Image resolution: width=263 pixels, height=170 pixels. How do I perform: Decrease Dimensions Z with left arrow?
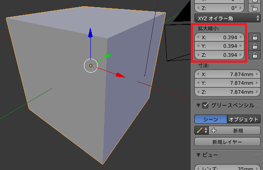198,92
